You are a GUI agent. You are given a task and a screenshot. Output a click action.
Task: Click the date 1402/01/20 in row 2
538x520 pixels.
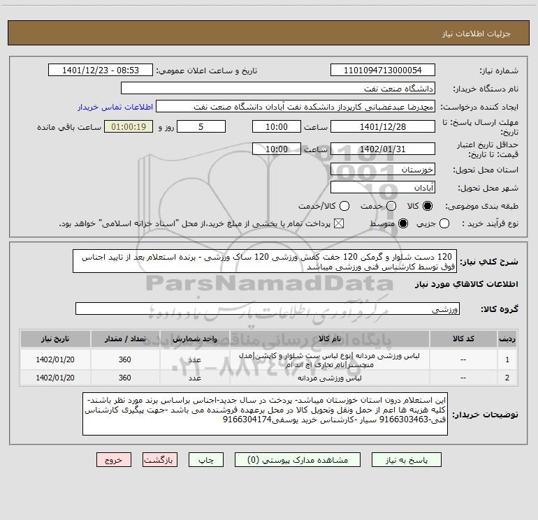55,378
